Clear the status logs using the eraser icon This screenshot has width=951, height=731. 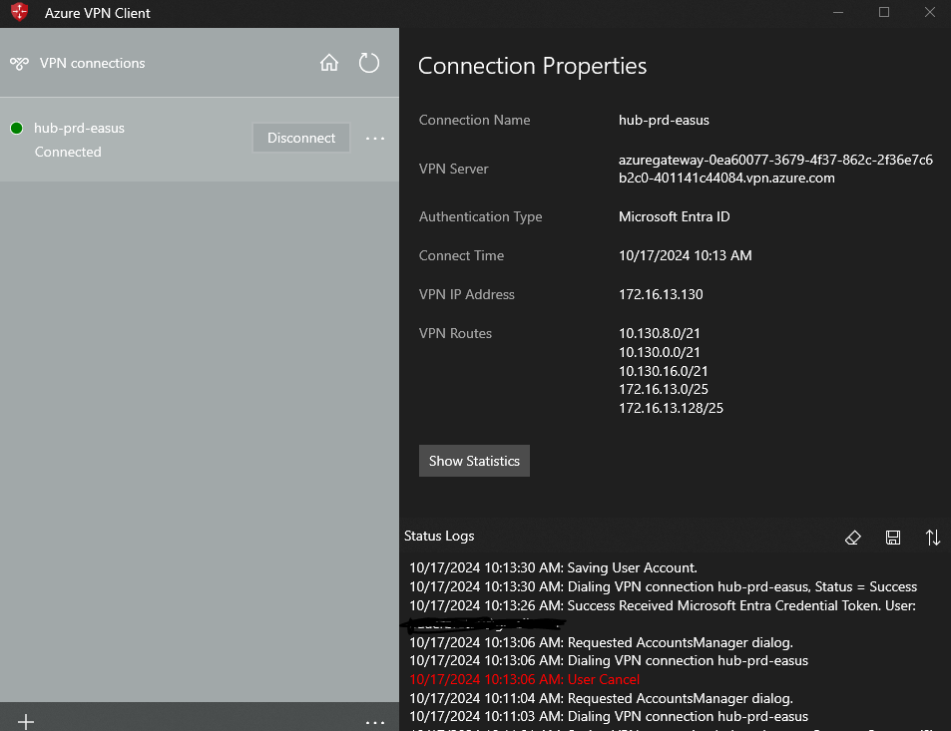coord(853,537)
